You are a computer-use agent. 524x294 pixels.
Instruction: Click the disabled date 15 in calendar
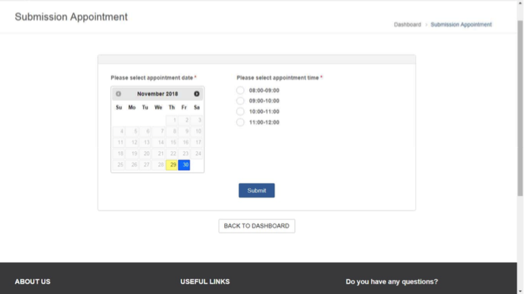[x=172, y=143]
